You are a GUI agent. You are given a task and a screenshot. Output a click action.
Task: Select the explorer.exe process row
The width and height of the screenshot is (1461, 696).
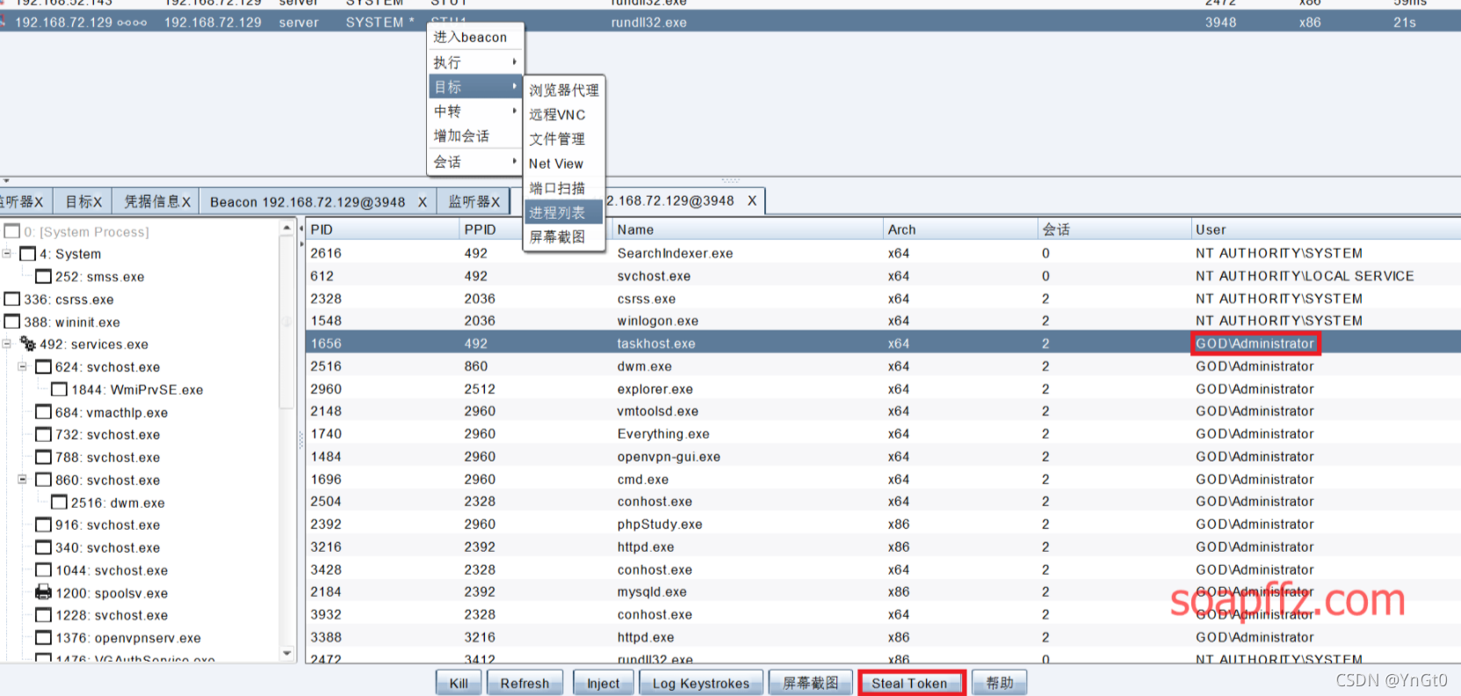(883, 388)
